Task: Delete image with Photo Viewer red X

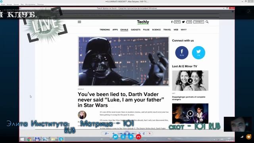Action: [150, 133]
